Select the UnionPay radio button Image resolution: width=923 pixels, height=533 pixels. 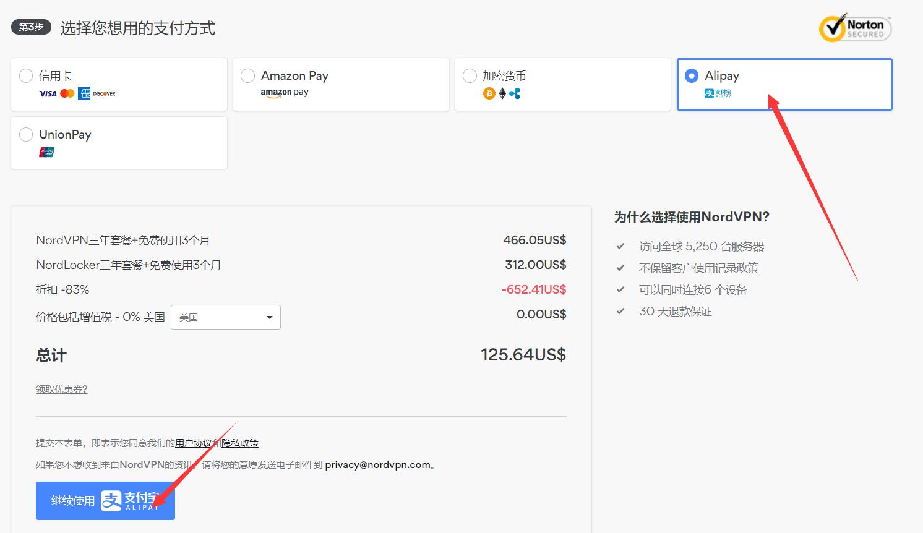point(26,134)
